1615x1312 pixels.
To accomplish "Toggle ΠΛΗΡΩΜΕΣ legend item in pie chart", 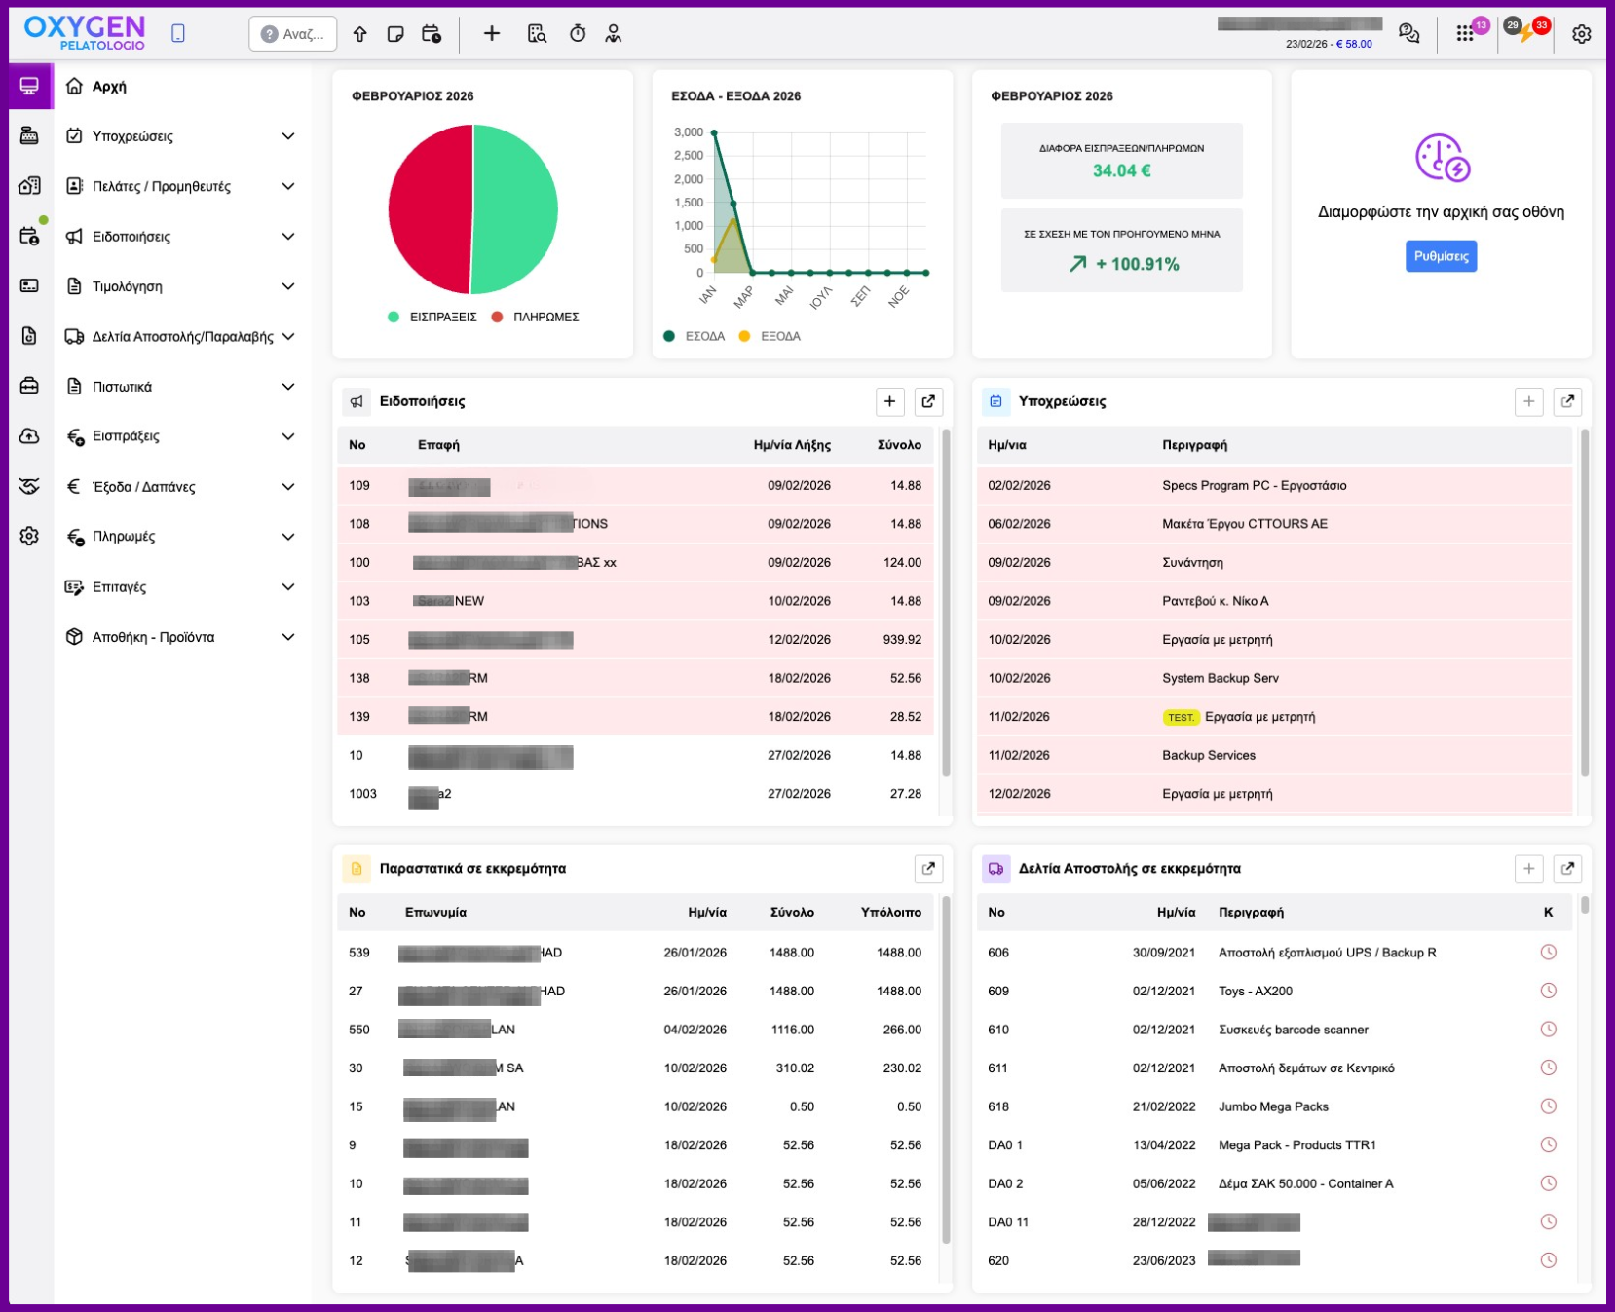I will pyautogui.click(x=536, y=318).
